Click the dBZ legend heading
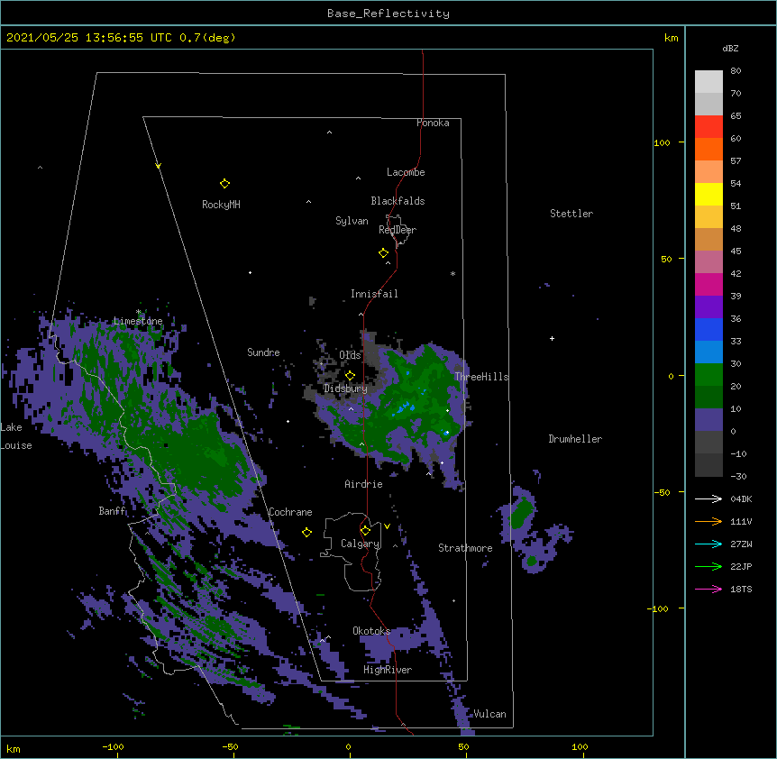Image resolution: width=777 pixels, height=759 pixels. pos(730,48)
